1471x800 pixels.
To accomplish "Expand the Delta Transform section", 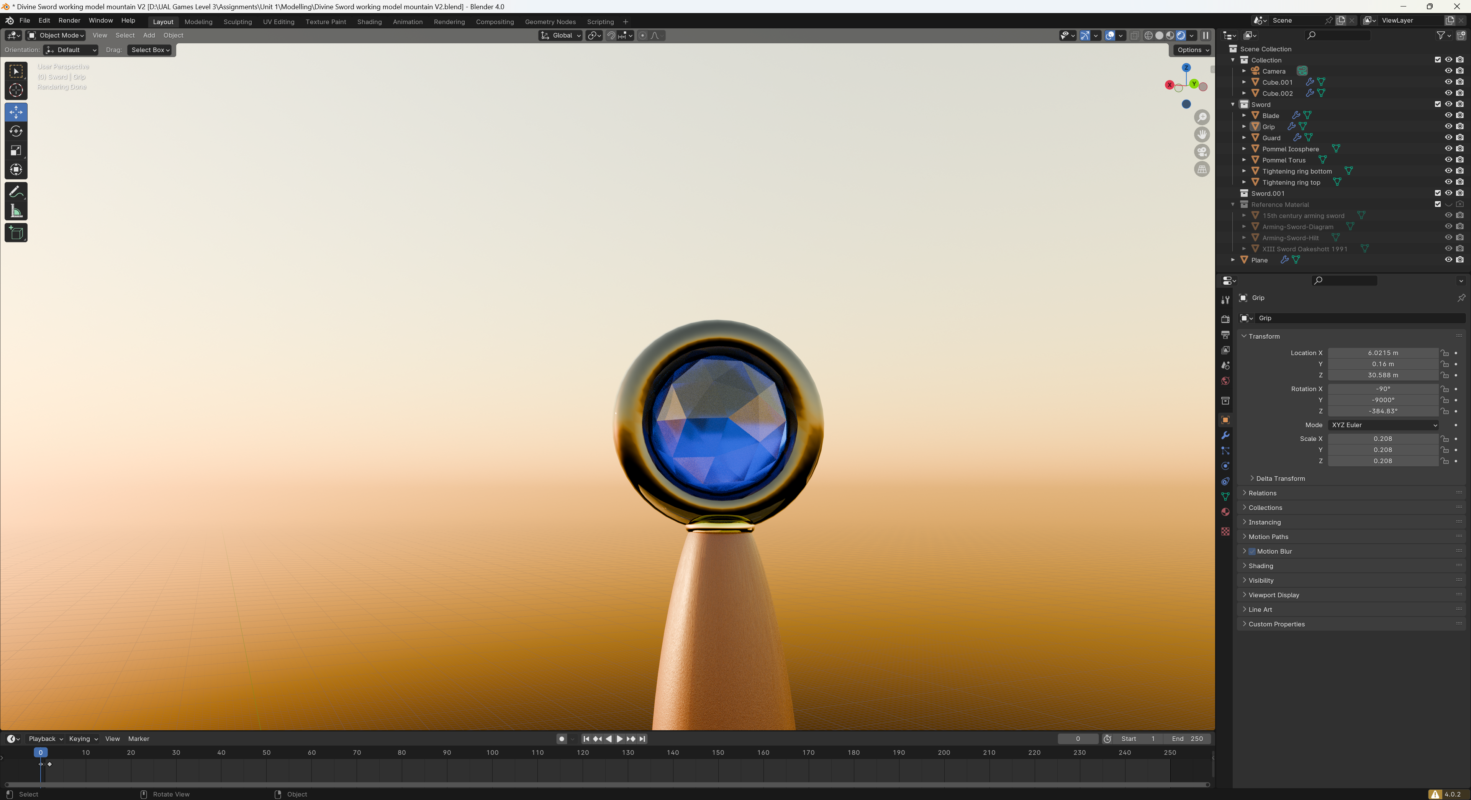I will [x=1280, y=479].
